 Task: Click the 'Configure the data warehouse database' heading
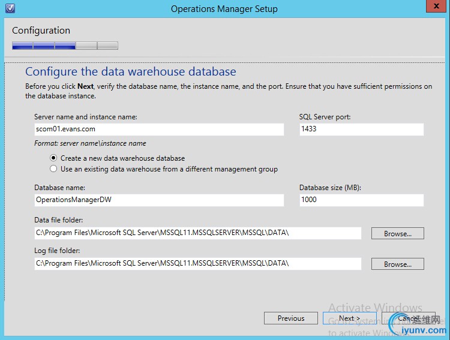tap(131, 71)
